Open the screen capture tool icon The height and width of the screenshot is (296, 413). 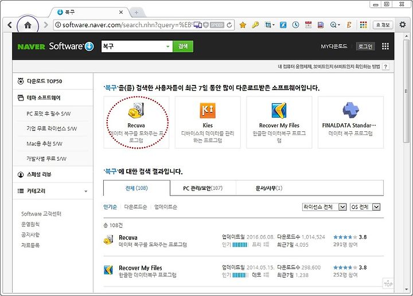tap(268, 25)
